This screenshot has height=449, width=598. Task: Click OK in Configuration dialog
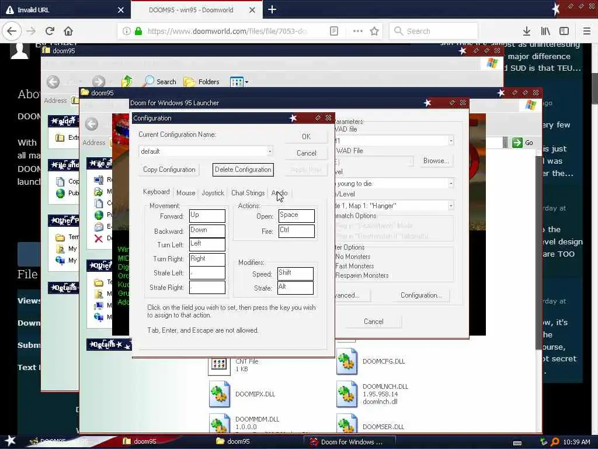pos(306,136)
